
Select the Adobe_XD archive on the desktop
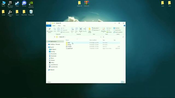[86, 4]
